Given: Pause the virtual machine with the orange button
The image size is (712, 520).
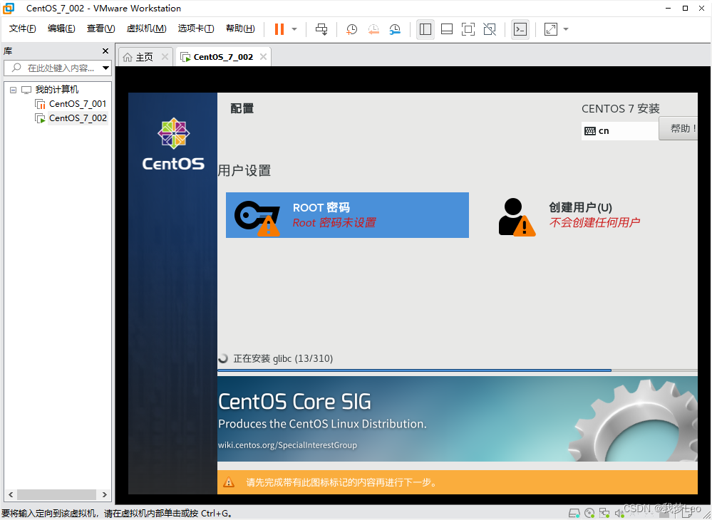Looking at the screenshot, I should coord(279,29).
